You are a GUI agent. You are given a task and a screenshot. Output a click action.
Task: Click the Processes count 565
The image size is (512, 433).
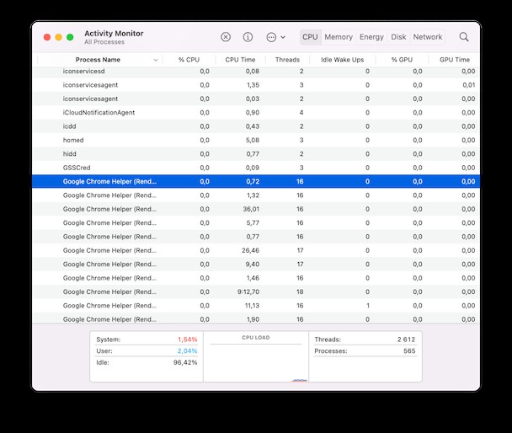pyautogui.click(x=409, y=351)
